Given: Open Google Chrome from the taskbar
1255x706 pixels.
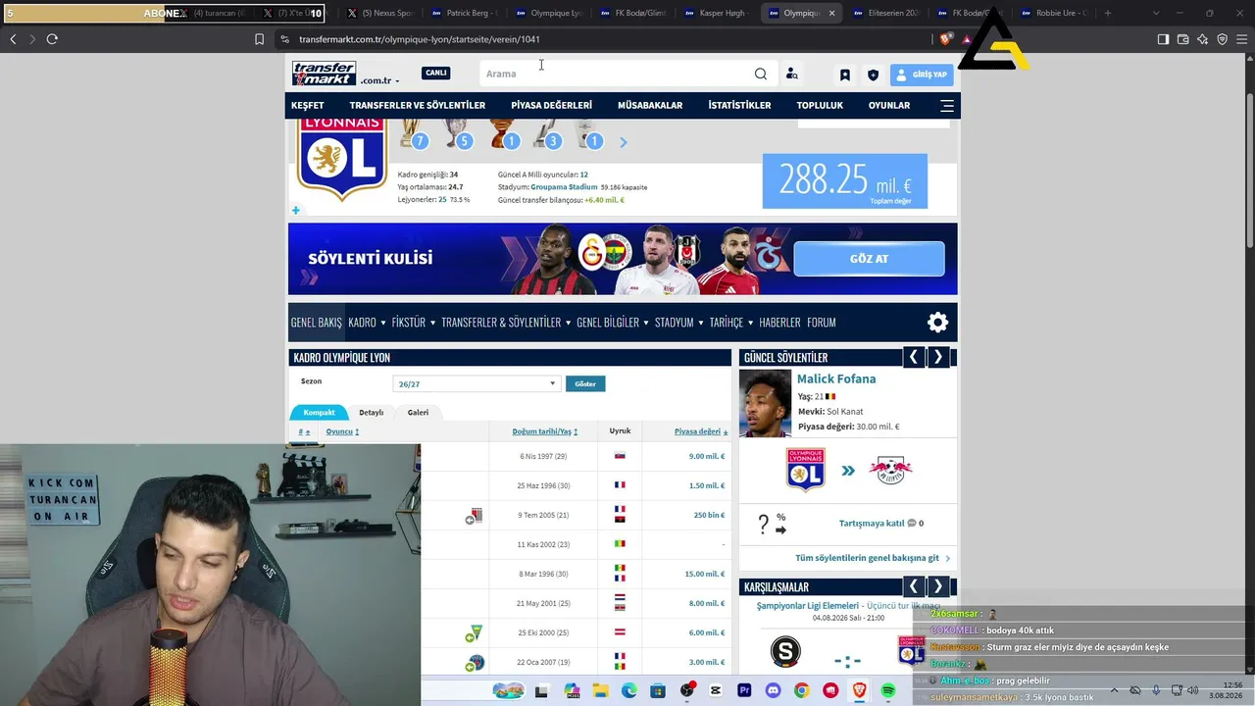Looking at the screenshot, I should (x=802, y=691).
